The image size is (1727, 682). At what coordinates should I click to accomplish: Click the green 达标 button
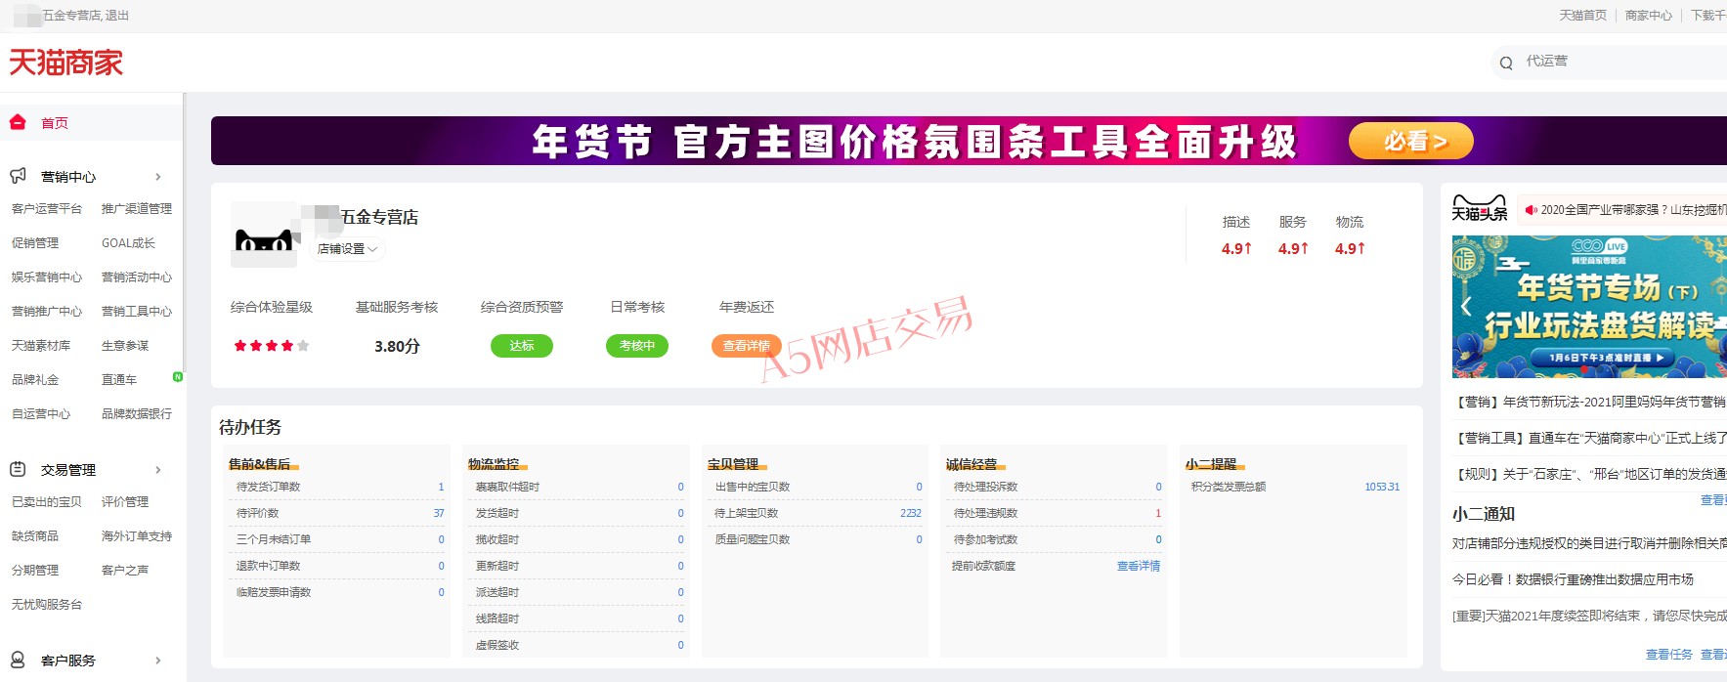[522, 346]
